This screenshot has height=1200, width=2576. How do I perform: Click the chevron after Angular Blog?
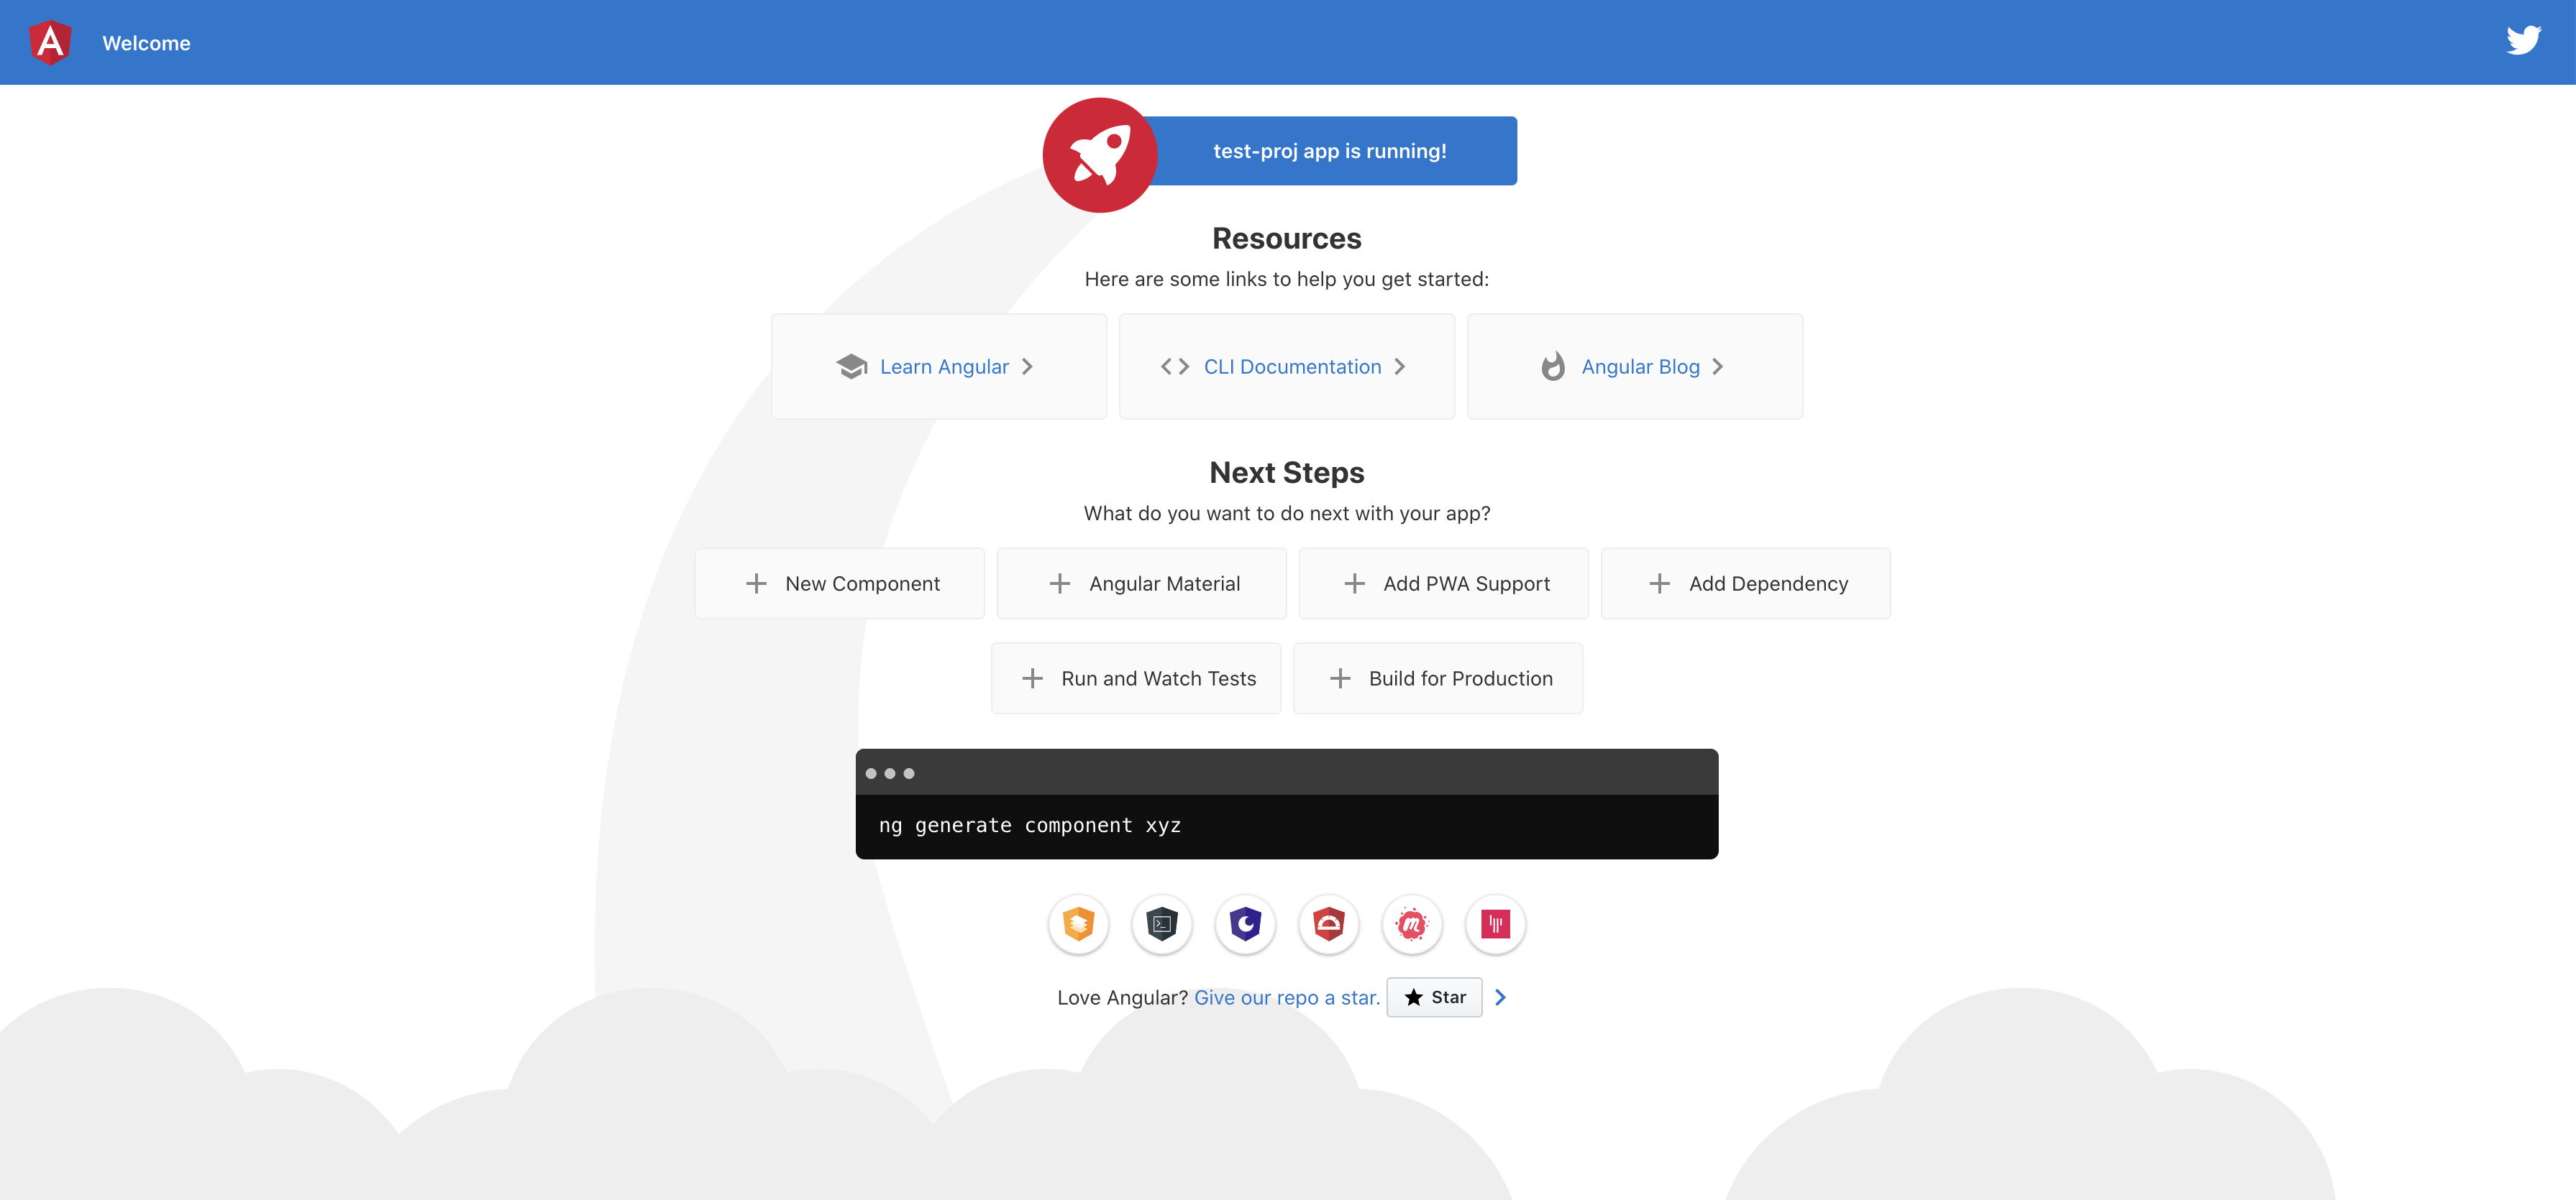1718,366
